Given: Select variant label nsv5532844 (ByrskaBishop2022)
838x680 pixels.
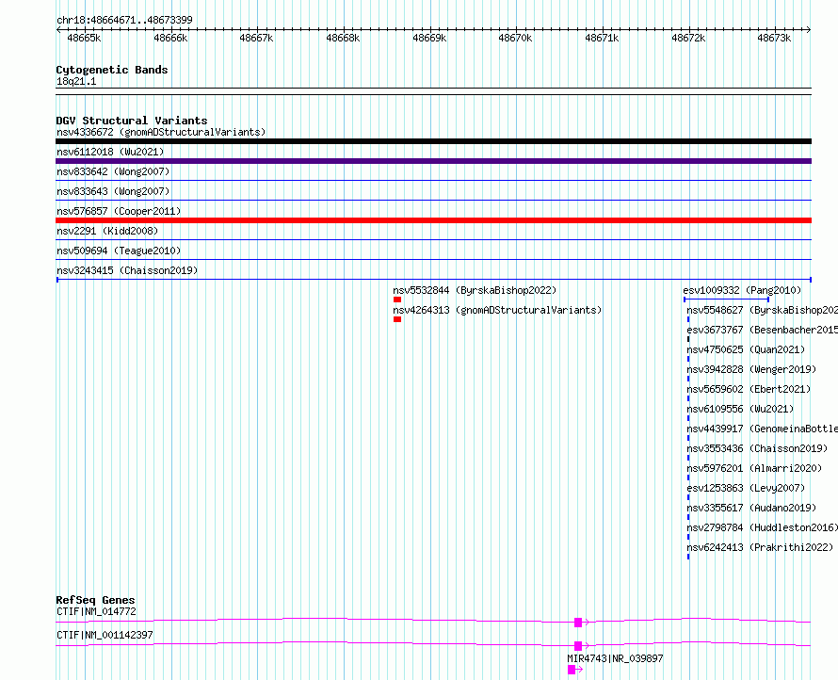Looking at the screenshot, I should tap(475, 290).
